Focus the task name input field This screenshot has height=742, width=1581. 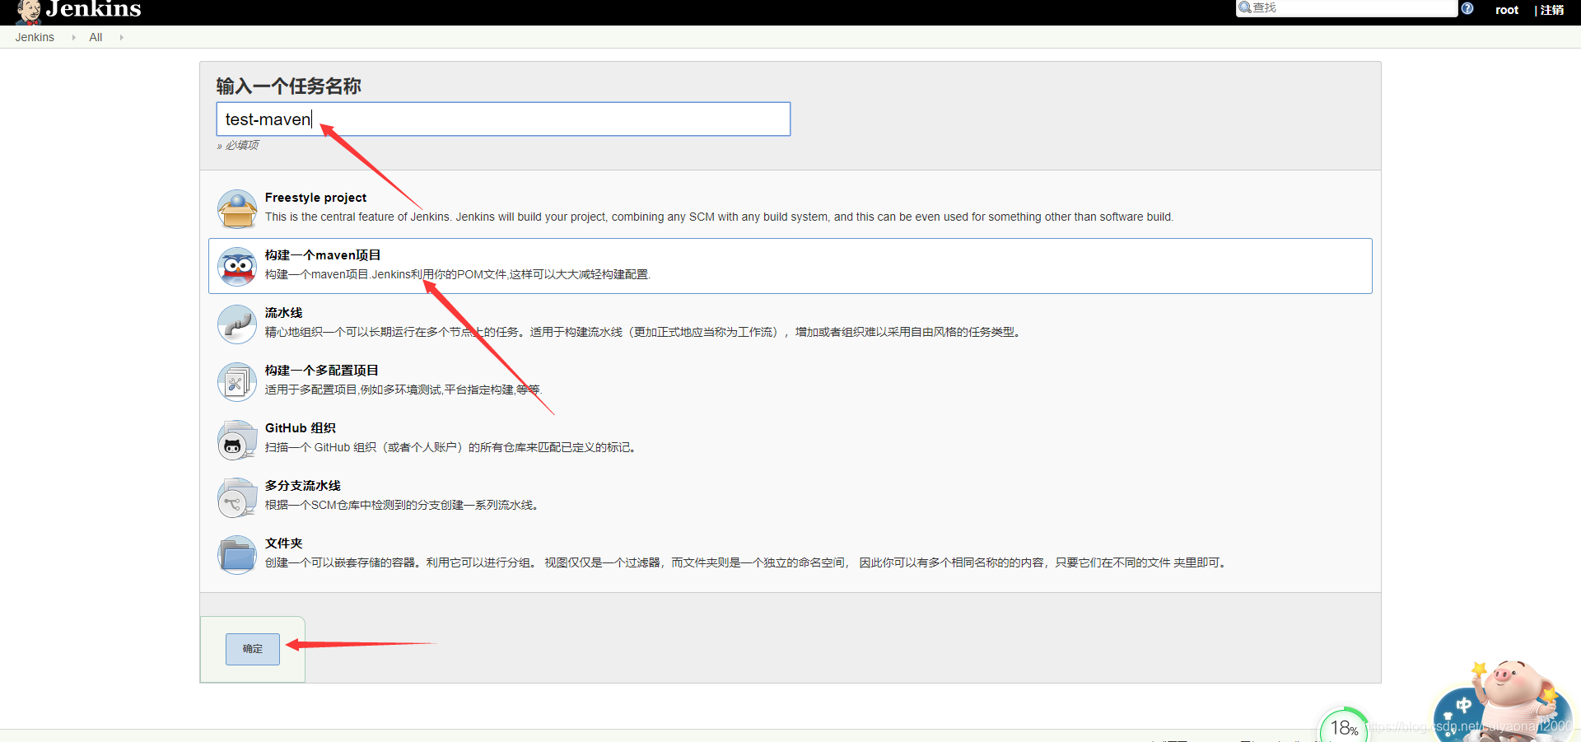pyautogui.click(x=503, y=119)
